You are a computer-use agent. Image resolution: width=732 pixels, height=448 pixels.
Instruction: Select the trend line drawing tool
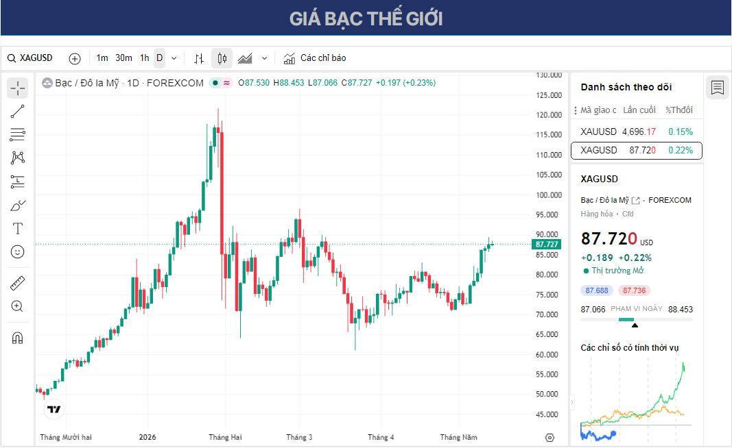tap(17, 112)
